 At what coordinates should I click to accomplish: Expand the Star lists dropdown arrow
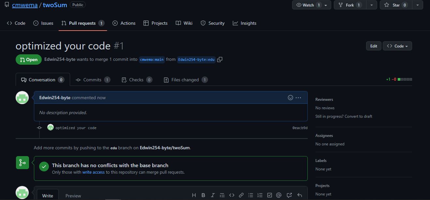click(x=418, y=5)
